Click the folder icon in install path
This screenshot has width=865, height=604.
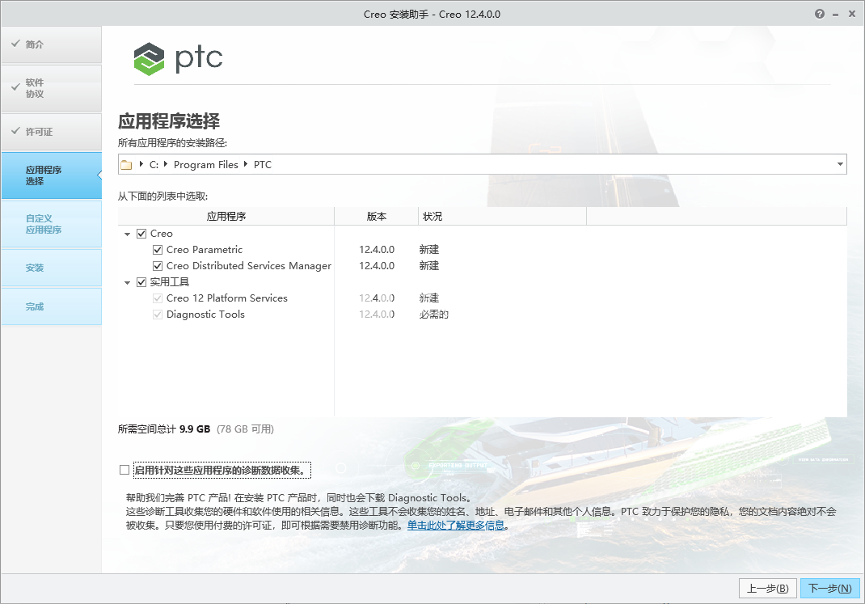tap(126, 165)
